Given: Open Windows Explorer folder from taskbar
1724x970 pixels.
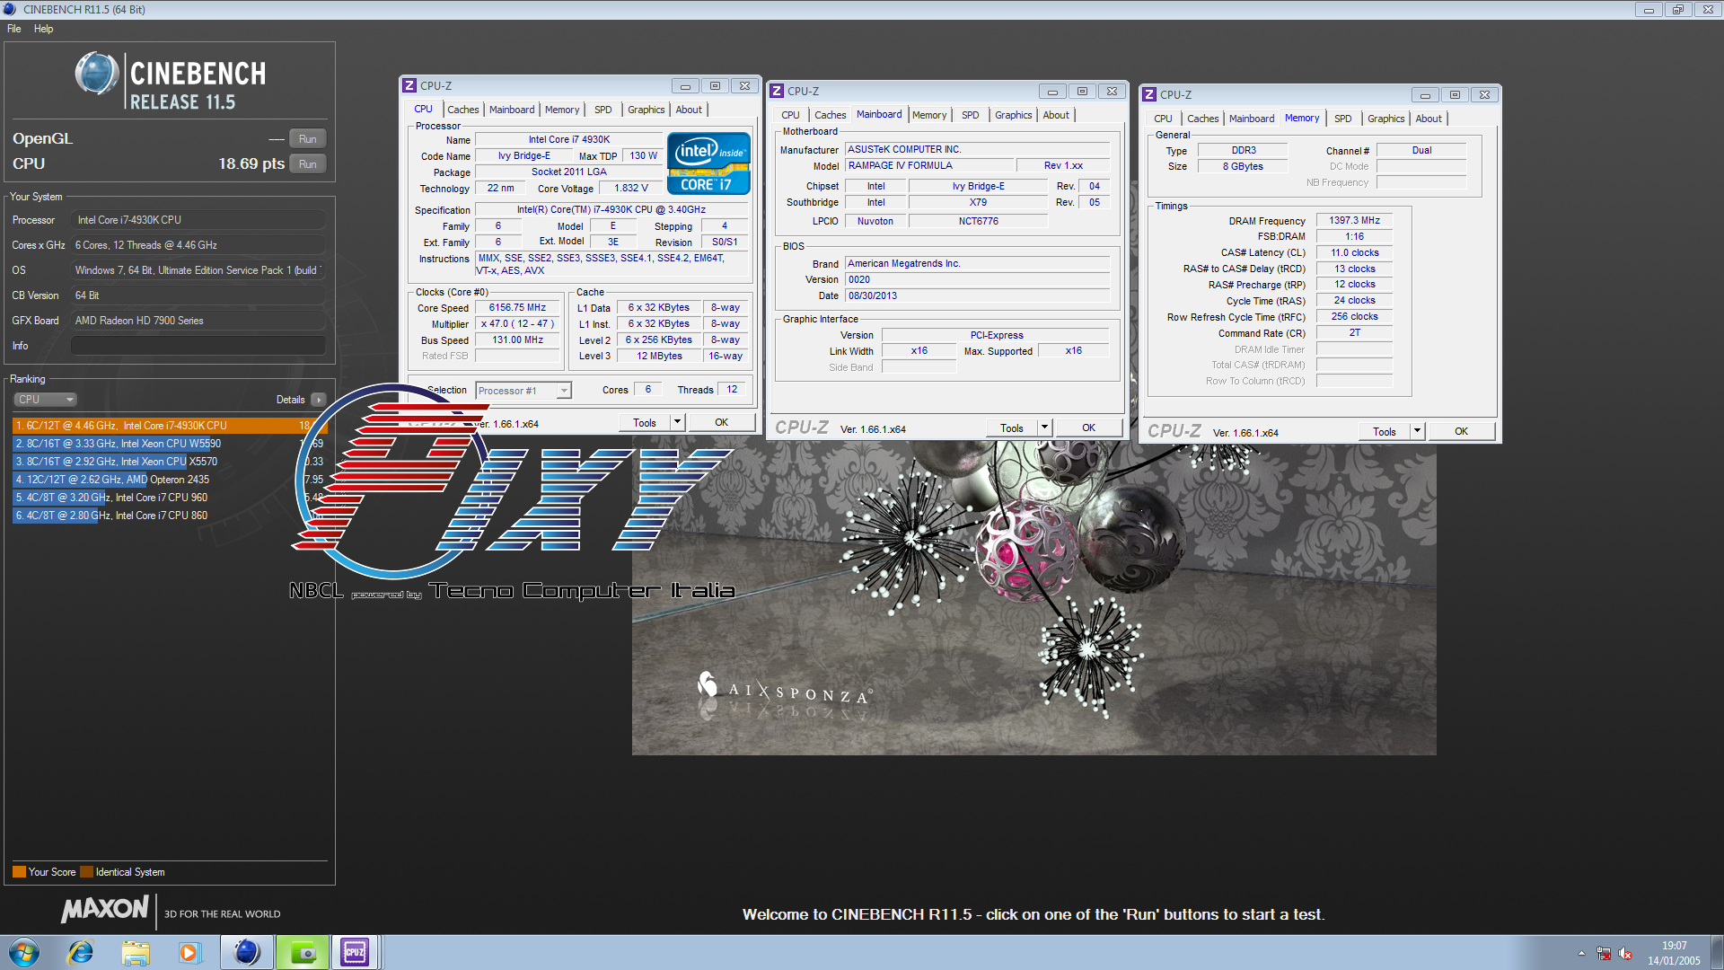Looking at the screenshot, I should click(136, 952).
